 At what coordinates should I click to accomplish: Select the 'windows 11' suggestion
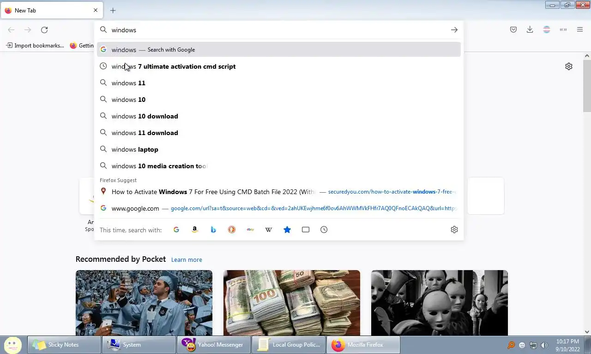tap(279, 83)
